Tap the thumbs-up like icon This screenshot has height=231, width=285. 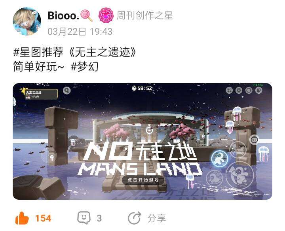coord(22,218)
